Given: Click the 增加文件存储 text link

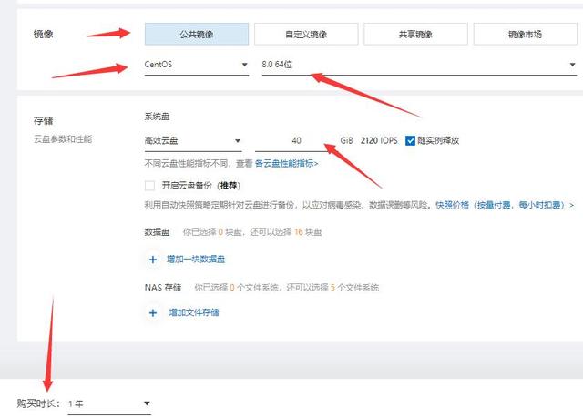Looking at the screenshot, I should 193,312.
